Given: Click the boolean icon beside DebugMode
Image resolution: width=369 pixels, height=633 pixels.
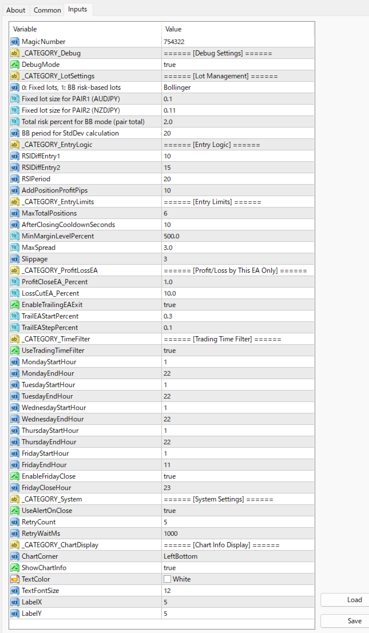Looking at the screenshot, I should [15, 65].
